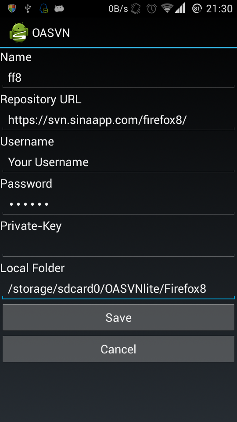Tap the alarm clock status icon

[151, 9]
